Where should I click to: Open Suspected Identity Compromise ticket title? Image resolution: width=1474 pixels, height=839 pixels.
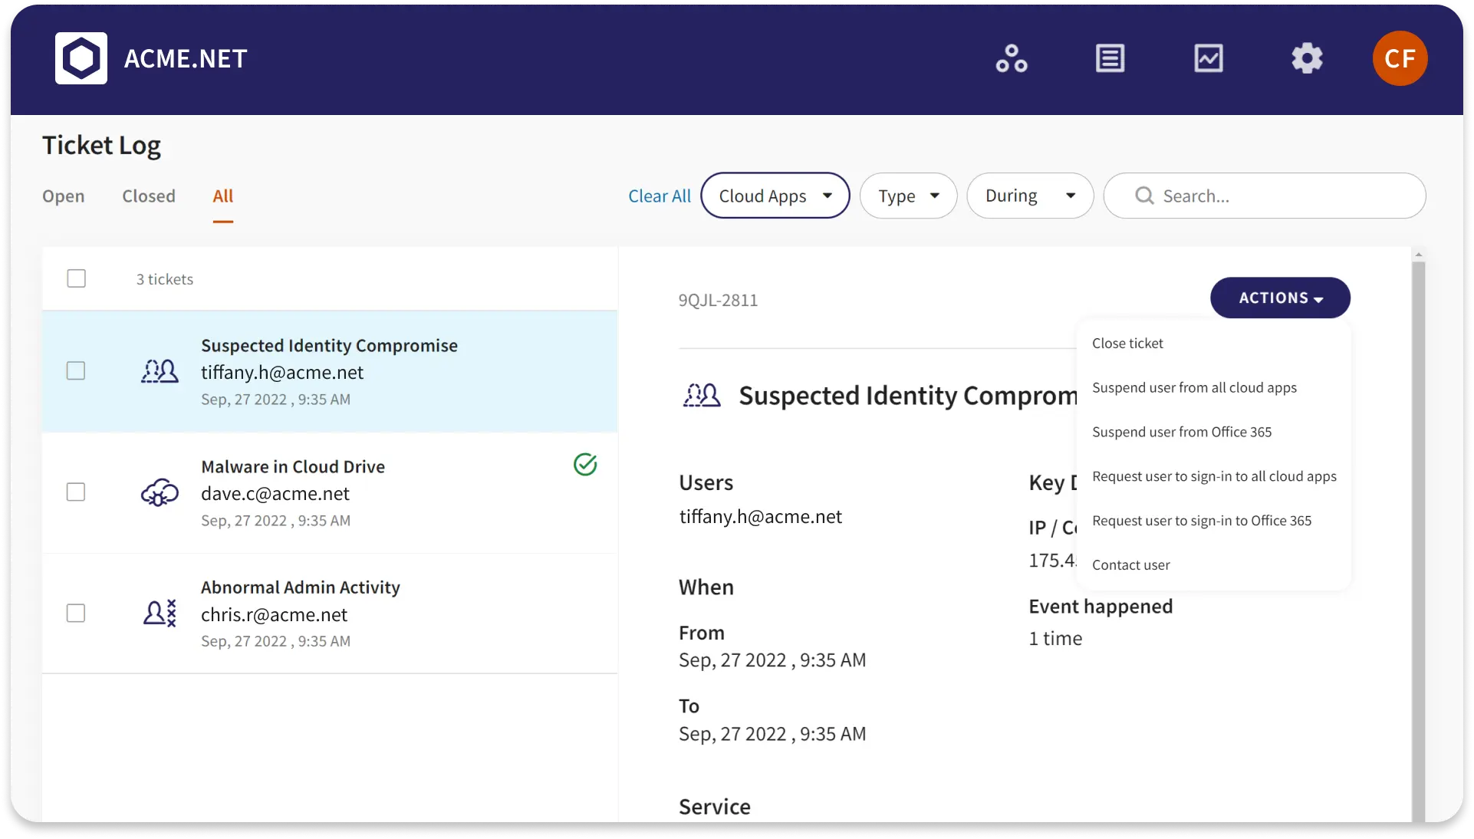point(329,345)
